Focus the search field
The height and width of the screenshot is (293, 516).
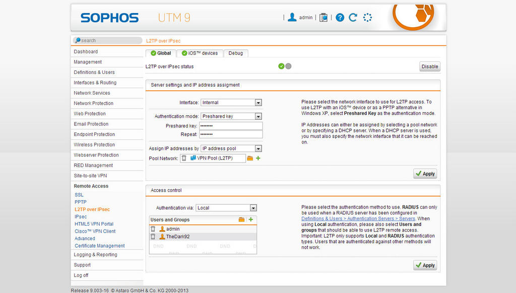(108, 40)
